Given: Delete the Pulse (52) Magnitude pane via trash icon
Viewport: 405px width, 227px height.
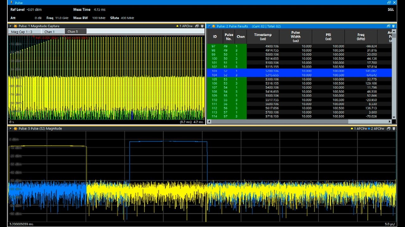Looking at the screenshot, I should [394, 129].
